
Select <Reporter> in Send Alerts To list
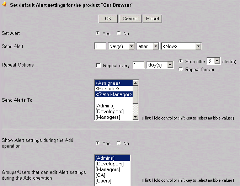tap(108, 89)
